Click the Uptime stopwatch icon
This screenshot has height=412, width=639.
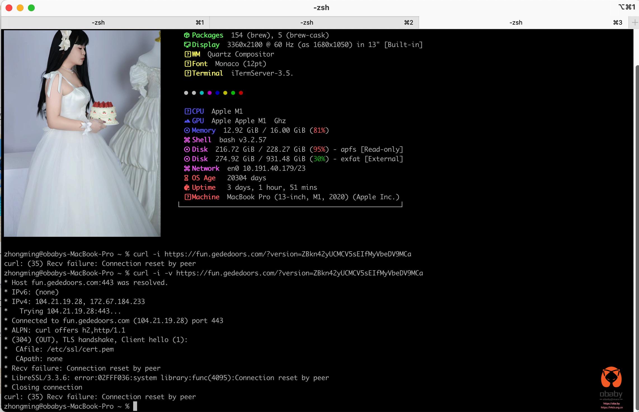187,188
